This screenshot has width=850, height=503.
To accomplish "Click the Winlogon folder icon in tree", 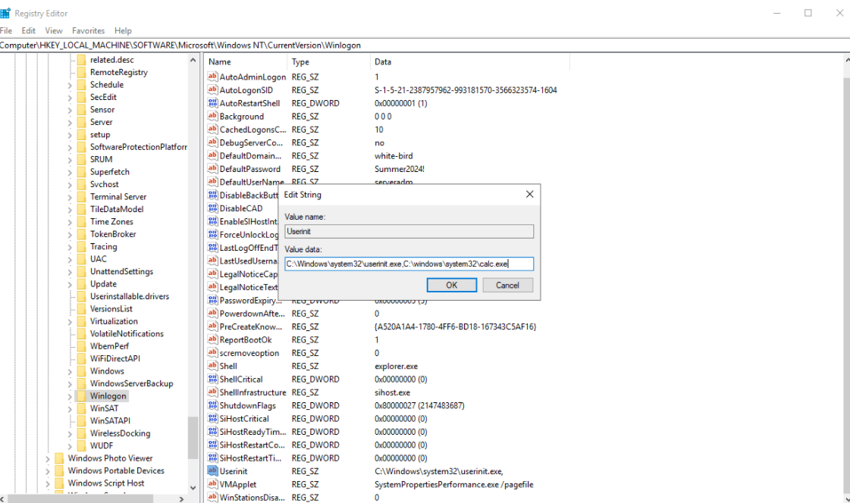I will pyautogui.click(x=81, y=395).
